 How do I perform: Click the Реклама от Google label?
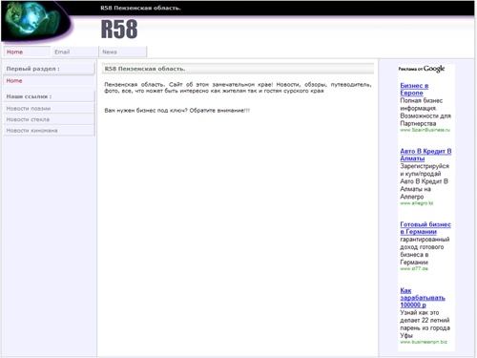point(422,69)
